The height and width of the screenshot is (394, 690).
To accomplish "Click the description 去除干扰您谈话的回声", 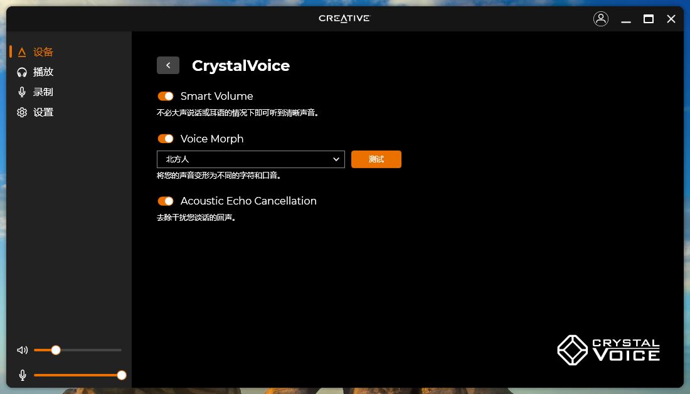I will 196,218.
